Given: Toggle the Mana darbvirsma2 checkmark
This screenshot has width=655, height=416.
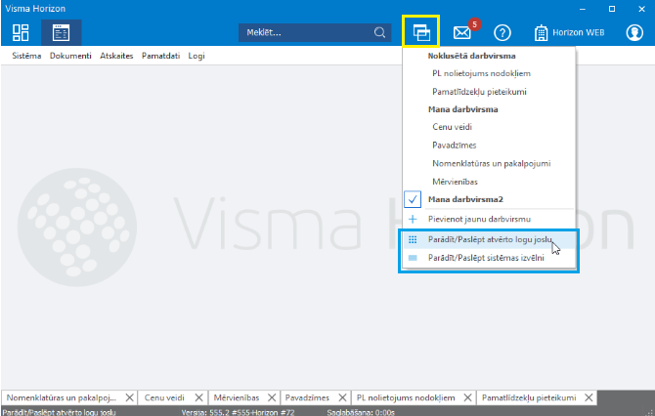Looking at the screenshot, I should tap(413, 199).
